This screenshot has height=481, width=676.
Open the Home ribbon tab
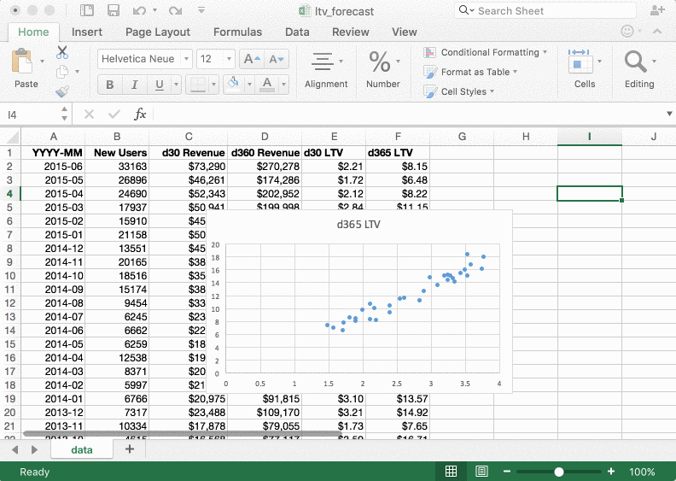pos(33,32)
